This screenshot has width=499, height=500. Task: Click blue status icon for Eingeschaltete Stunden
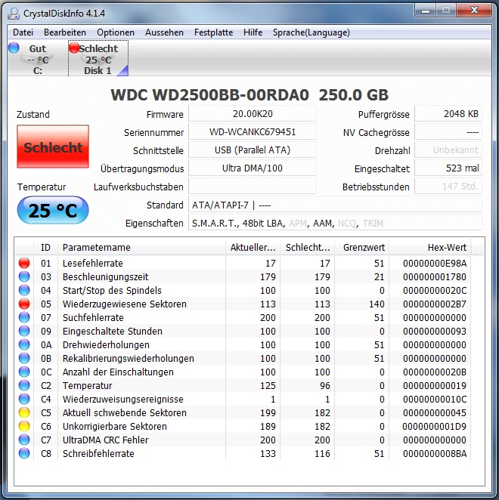24,331
